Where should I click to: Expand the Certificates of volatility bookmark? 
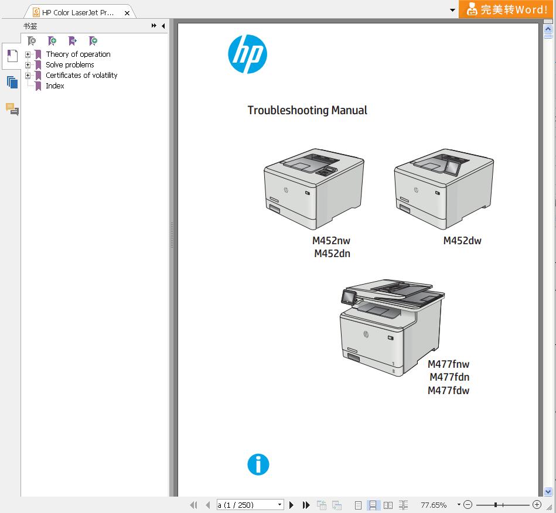tap(28, 76)
